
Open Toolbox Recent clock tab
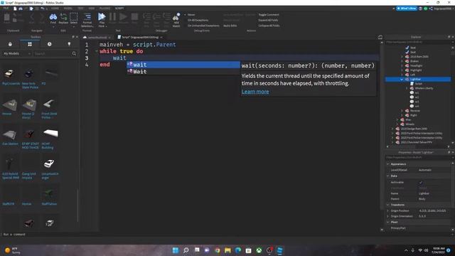(49, 44)
